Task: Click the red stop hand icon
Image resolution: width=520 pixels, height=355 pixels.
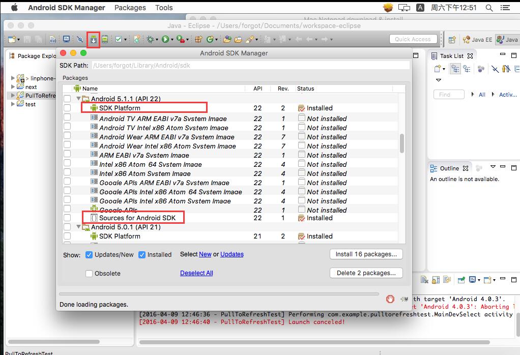Action: 390,299
